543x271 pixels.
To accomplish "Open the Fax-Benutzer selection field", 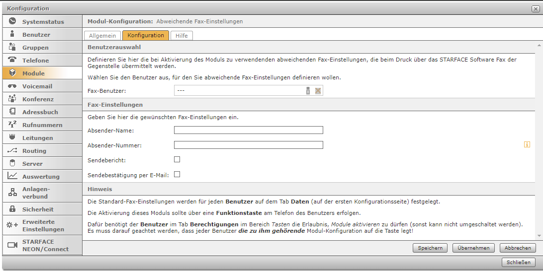I will click(x=239, y=90).
